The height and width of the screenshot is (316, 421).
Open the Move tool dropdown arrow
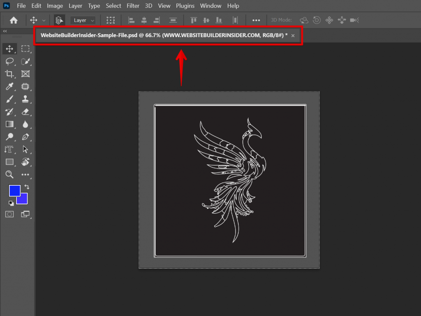pyautogui.click(x=44, y=20)
